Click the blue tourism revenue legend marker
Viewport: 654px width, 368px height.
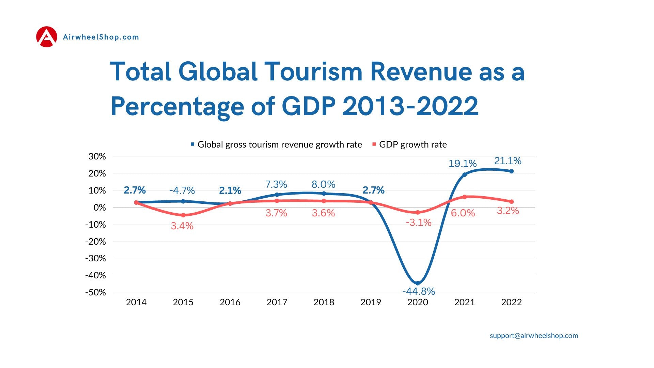(192, 144)
